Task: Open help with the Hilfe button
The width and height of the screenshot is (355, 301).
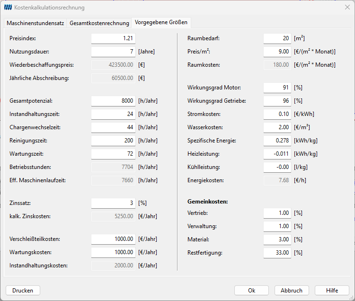Action: coord(332,291)
